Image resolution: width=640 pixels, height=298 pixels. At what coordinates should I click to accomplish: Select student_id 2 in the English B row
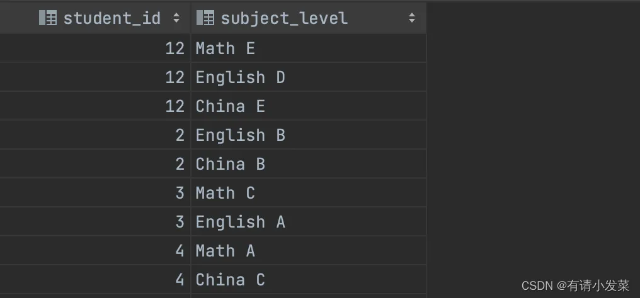click(x=180, y=135)
